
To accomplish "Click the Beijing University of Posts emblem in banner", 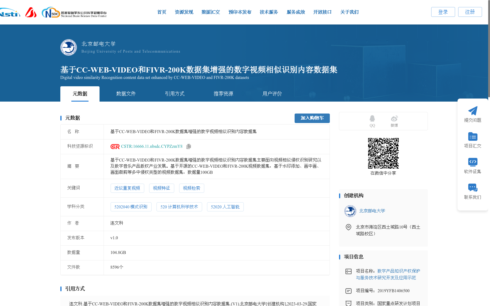I will pyautogui.click(x=69, y=47).
